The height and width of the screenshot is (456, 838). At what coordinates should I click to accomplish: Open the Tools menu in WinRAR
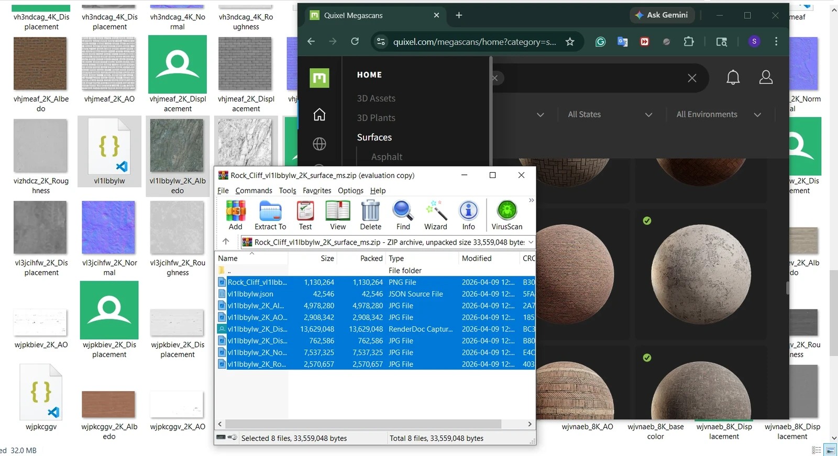(x=288, y=191)
